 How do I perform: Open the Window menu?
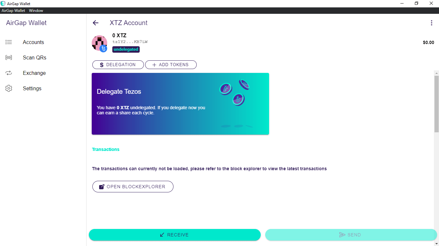coord(36,11)
